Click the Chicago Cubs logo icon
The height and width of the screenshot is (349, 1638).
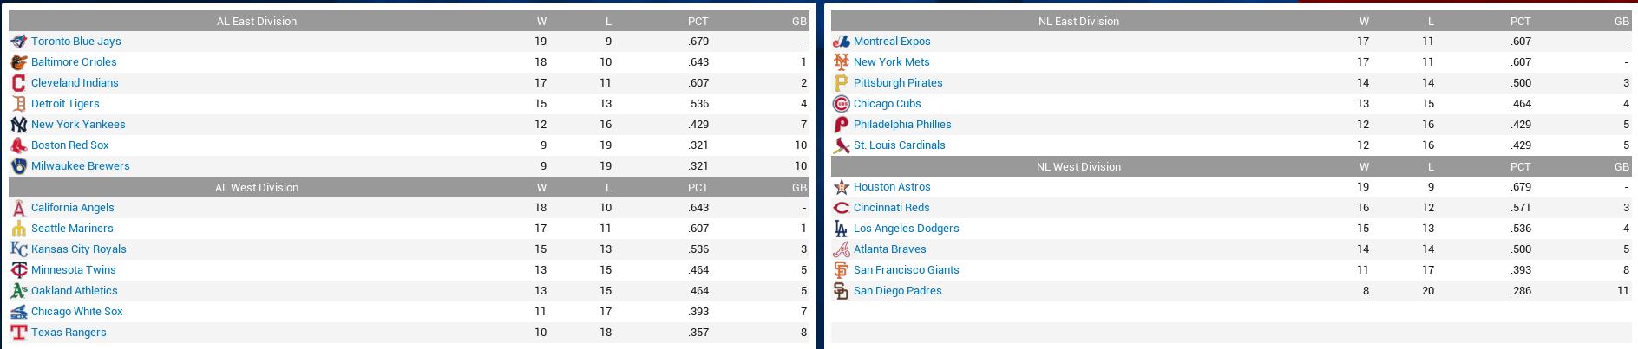click(x=841, y=104)
